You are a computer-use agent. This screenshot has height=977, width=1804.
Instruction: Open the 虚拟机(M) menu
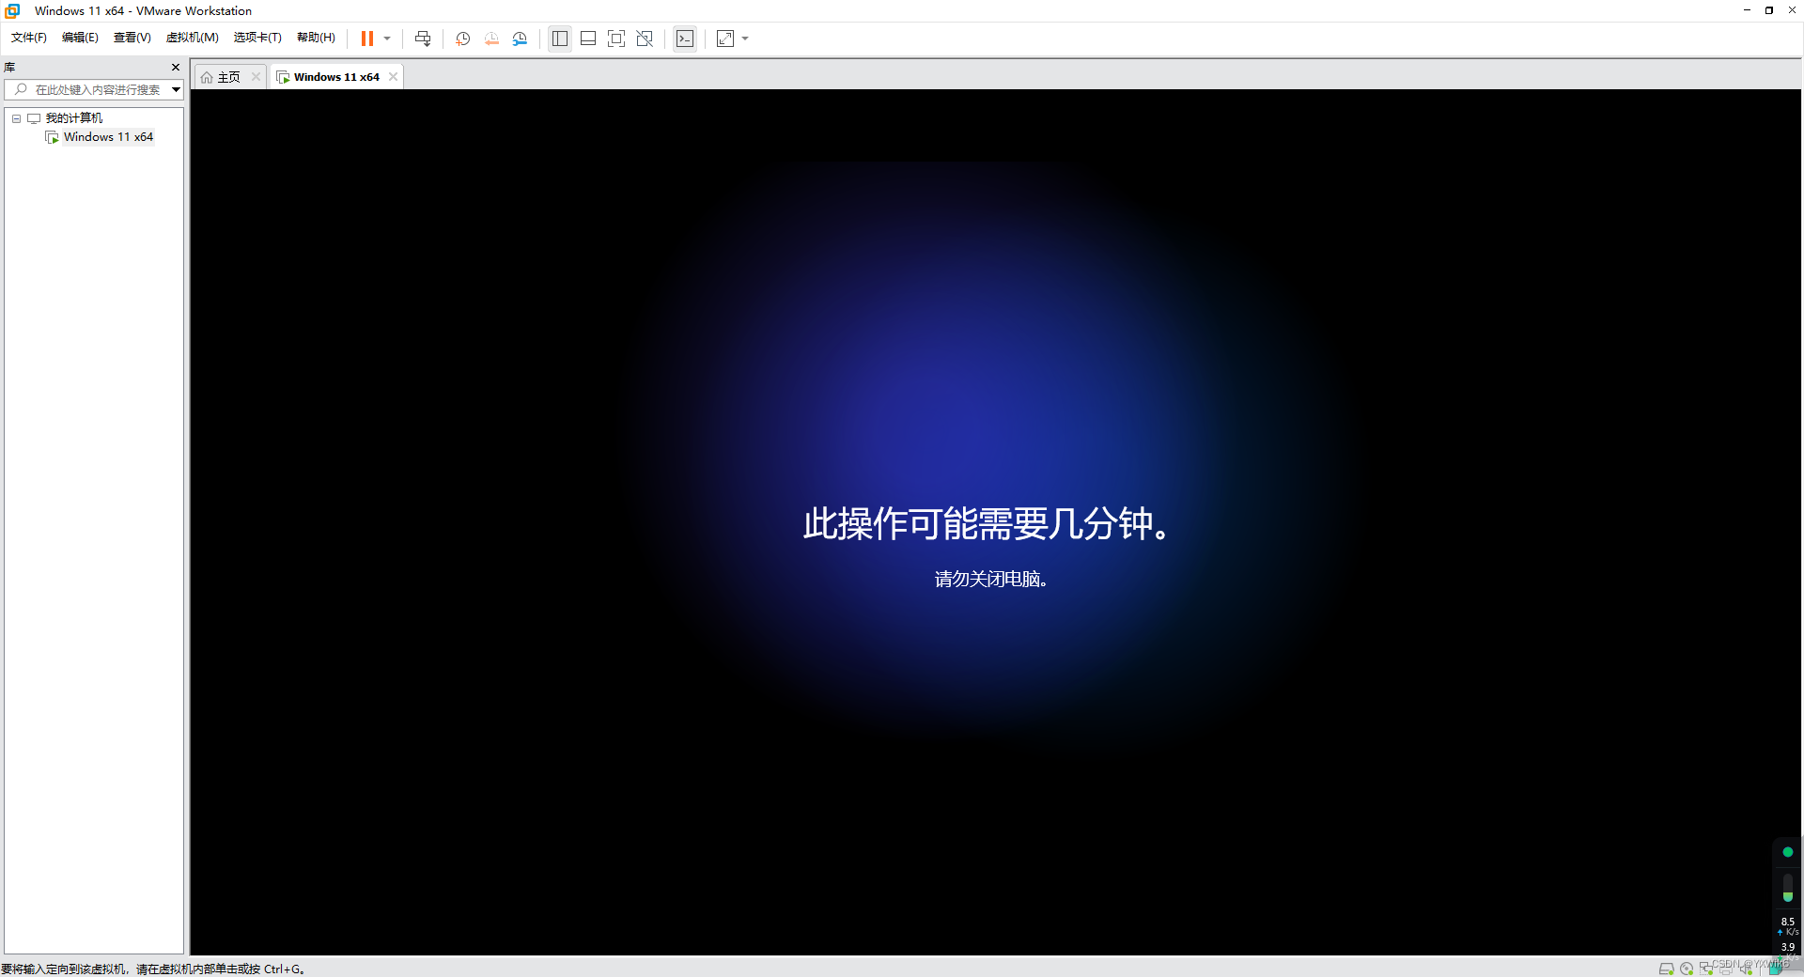pyautogui.click(x=193, y=38)
